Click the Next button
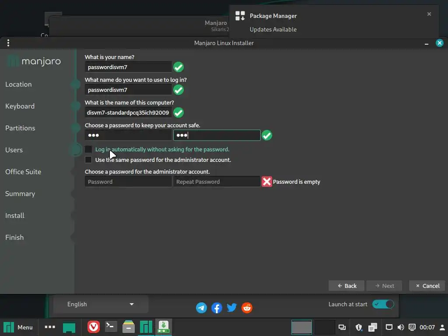This screenshot has width=448, height=336. tap(384, 286)
